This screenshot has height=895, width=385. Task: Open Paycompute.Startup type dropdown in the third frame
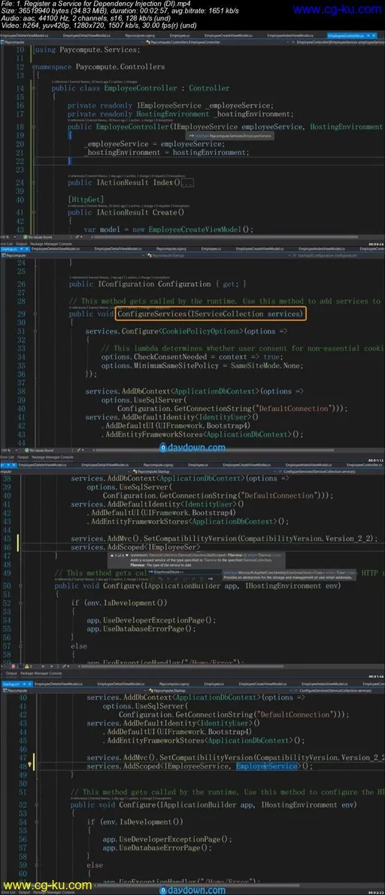pyautogui.click(x=205, y=471)
